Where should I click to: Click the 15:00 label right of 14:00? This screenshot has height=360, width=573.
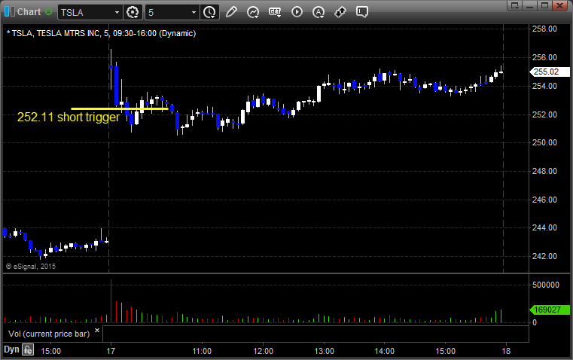(x=446, y=351)
